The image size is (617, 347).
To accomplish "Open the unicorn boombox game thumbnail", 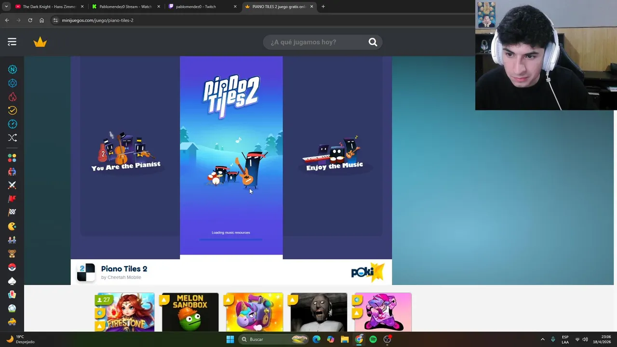I will coord(255,312).
